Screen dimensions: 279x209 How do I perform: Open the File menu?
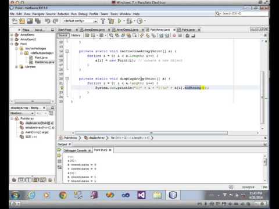tap(12, 14)
